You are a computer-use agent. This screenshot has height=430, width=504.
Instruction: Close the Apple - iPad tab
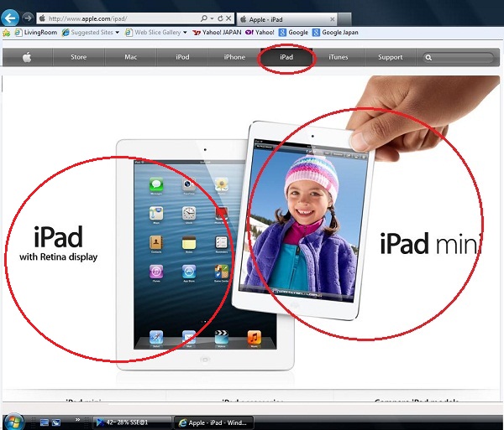click(333, 19)
